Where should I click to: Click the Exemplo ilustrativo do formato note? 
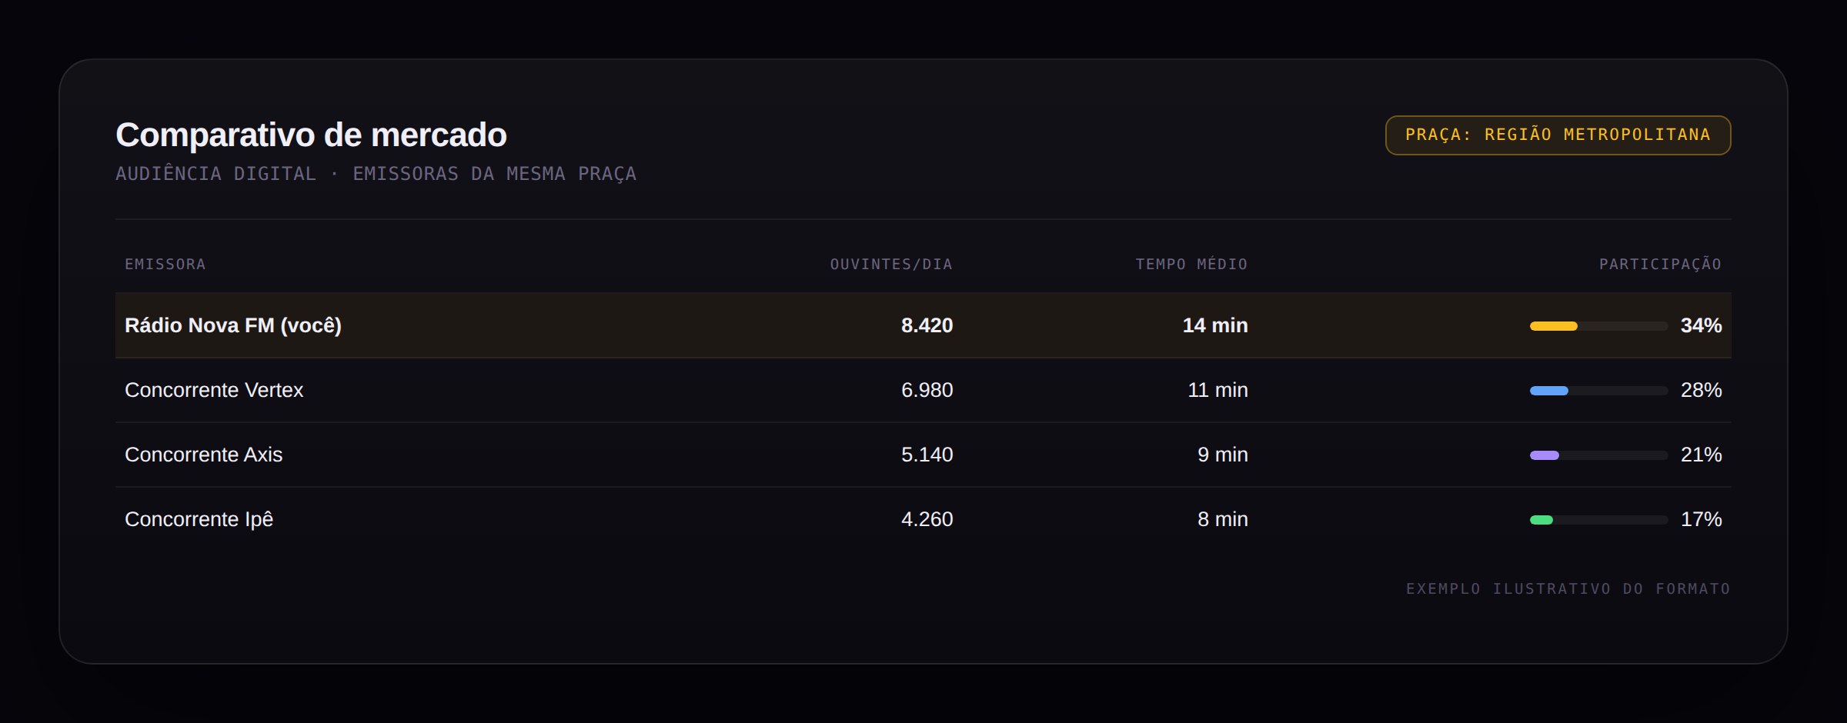click(x=1568, y=588)
